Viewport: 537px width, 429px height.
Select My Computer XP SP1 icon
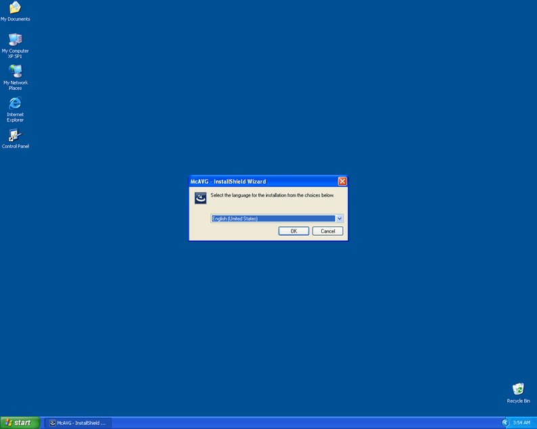[15, 39]
